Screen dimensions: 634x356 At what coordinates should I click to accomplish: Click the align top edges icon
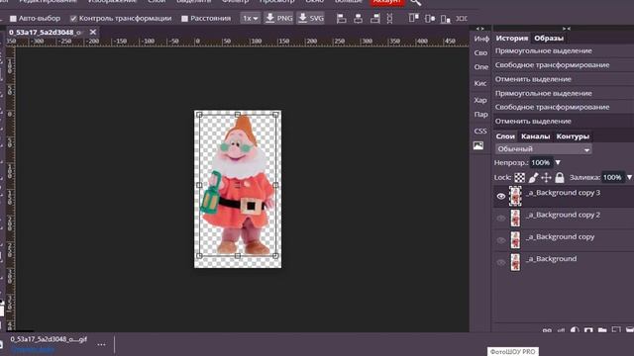tap(413, 18)
